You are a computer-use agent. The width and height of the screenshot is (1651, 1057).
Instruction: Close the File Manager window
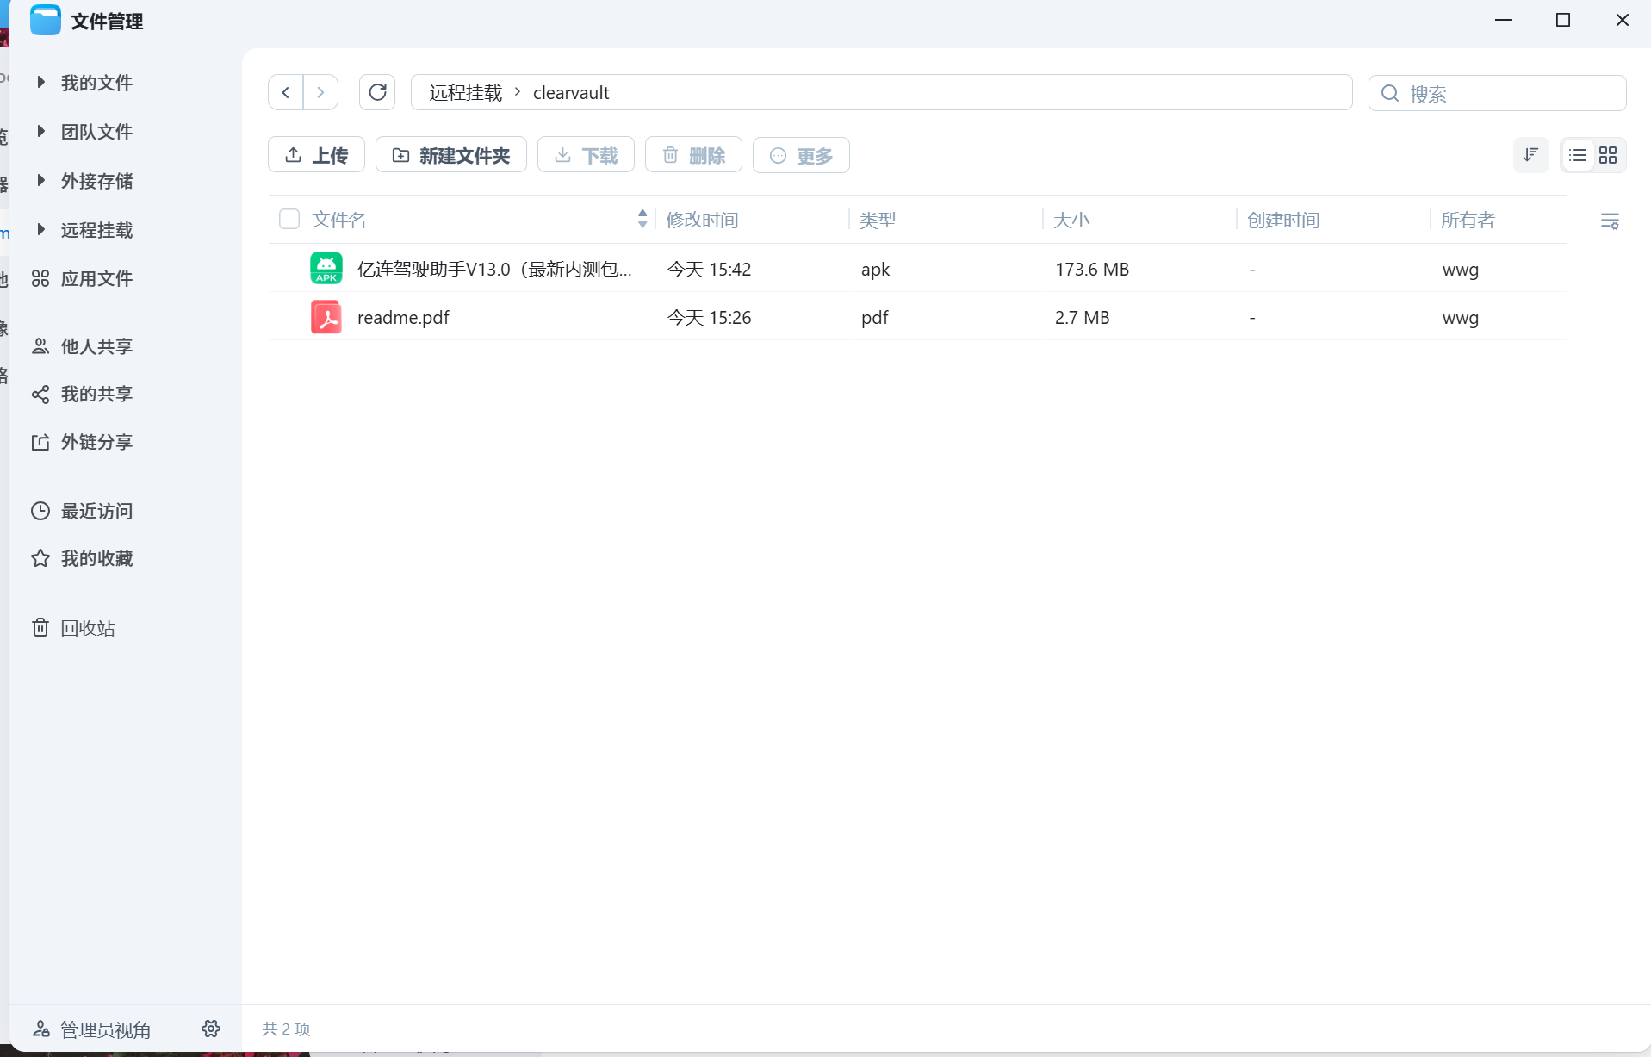[x=1623, y=20]
